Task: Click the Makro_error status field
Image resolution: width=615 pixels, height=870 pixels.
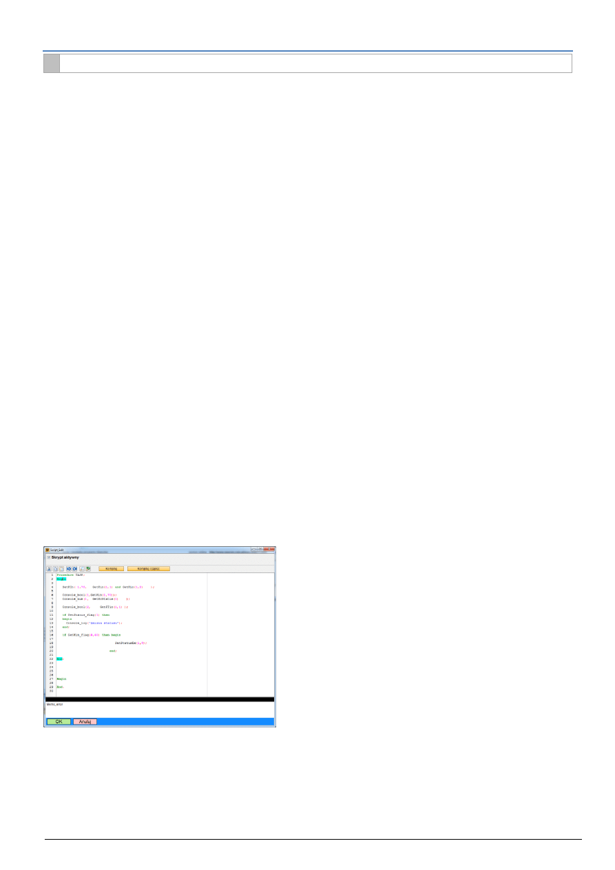Action: pos(69,705)
